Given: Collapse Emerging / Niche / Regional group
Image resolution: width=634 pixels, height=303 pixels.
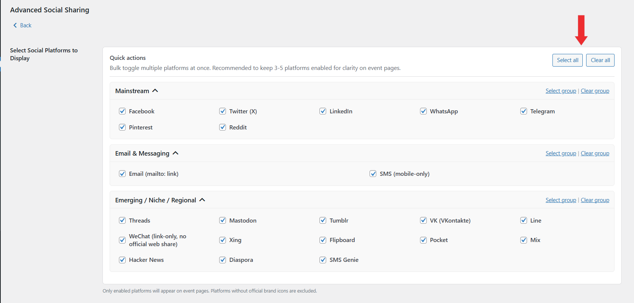Looking at the screenshot, I should coord(202,200).
